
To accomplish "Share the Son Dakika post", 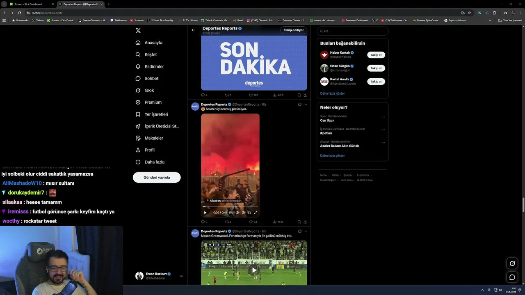I will coord(305,95).
